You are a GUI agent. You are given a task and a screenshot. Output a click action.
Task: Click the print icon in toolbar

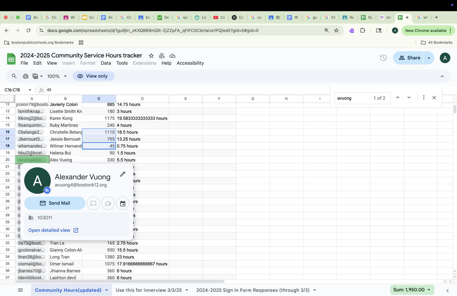tap(25, 76)
